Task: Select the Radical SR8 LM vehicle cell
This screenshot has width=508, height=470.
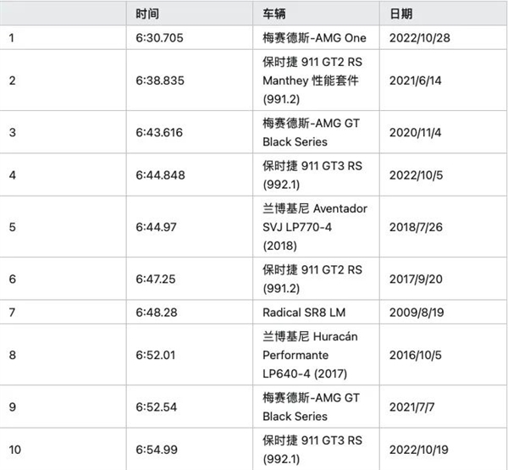Action: point(303,313)
